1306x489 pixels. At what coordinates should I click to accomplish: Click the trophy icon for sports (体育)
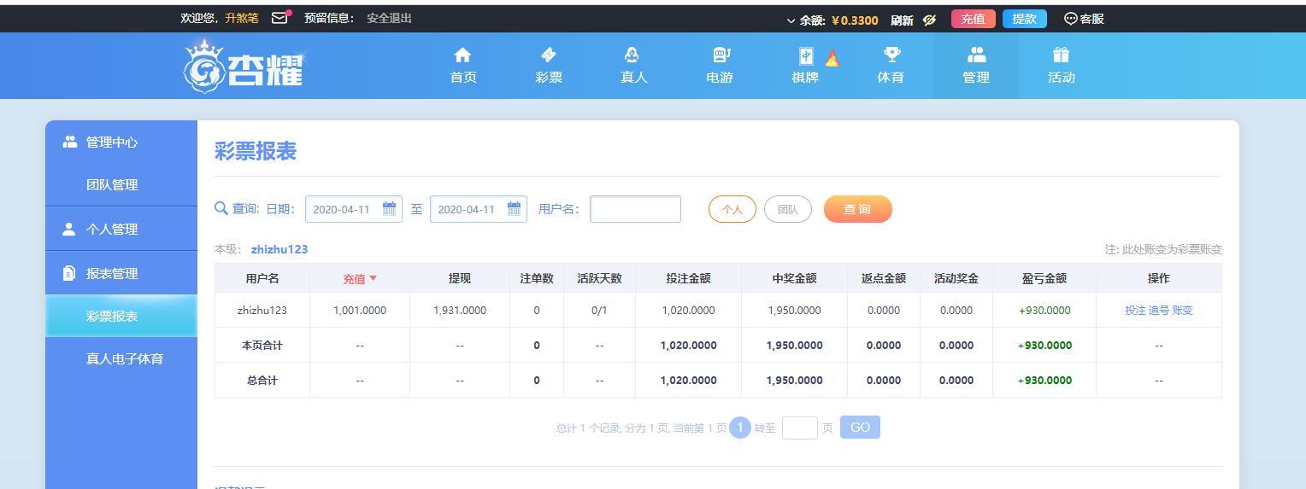(891, 55)
